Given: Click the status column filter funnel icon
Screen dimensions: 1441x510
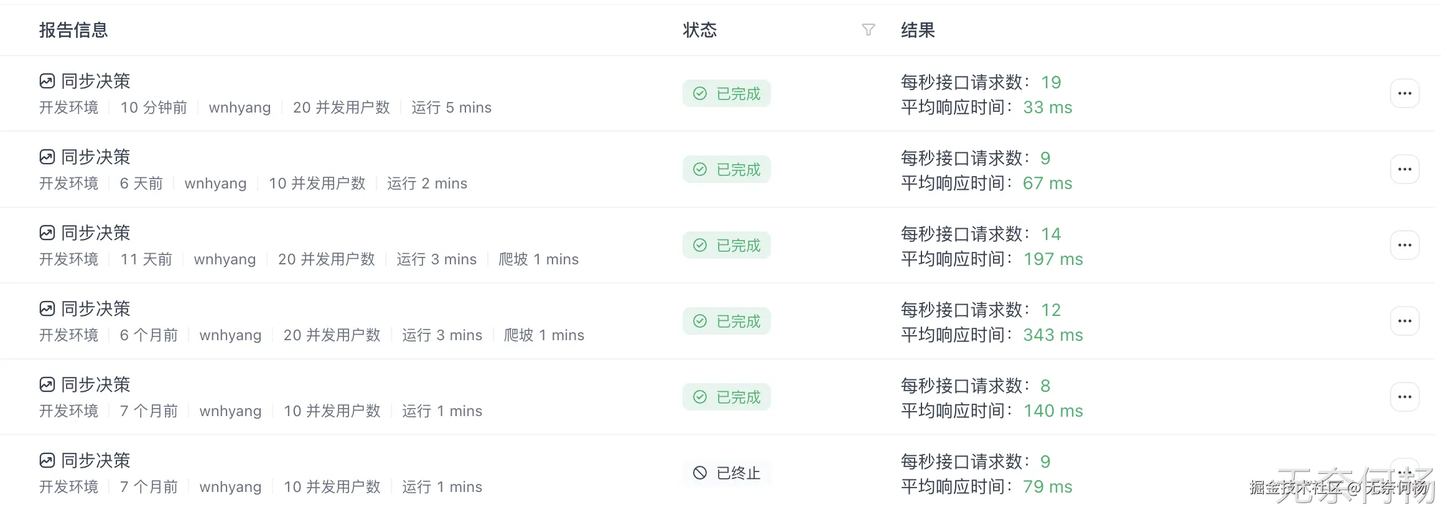Looking at the screenshot, I should pyautogui.click(x=868, y=30).
